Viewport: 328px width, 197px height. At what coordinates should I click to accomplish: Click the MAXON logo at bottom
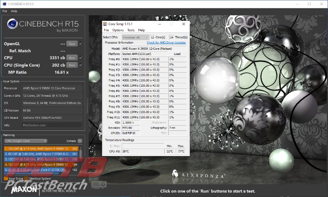24,189
